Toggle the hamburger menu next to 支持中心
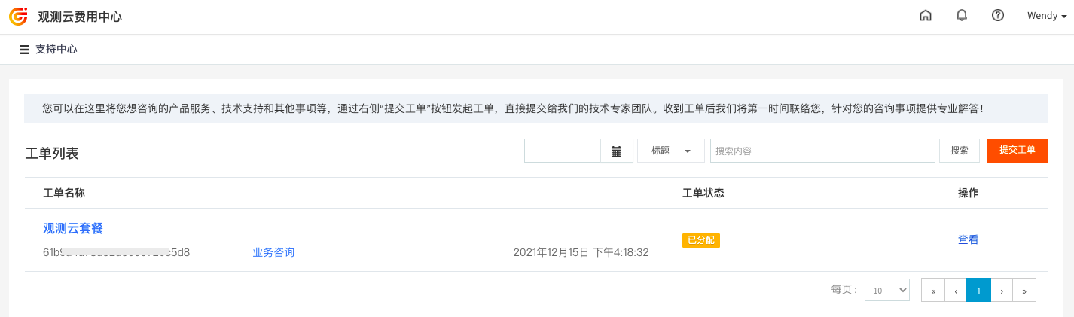The width and height of the screenshot is (1074, 317). (25, 50)
